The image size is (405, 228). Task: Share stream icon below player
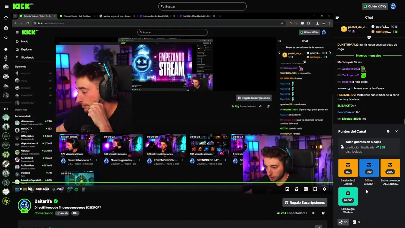pyautogui.click(x=313, y=213)
